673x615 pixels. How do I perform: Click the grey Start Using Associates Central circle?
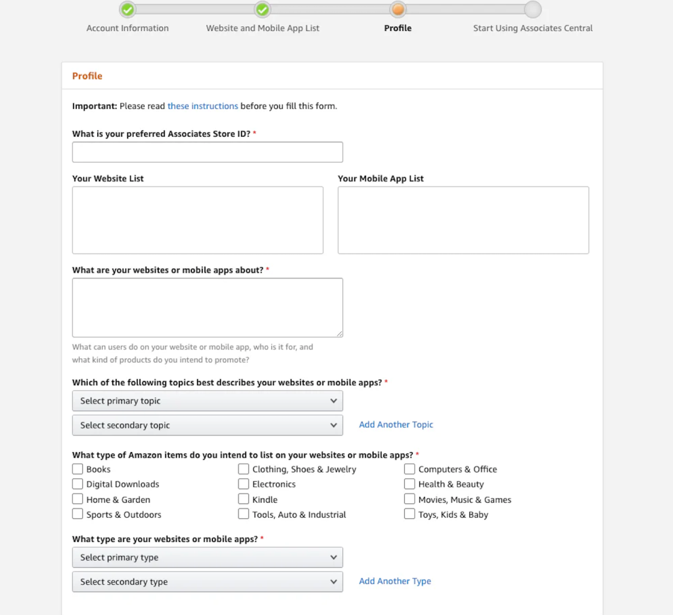[x=533, y=10]
